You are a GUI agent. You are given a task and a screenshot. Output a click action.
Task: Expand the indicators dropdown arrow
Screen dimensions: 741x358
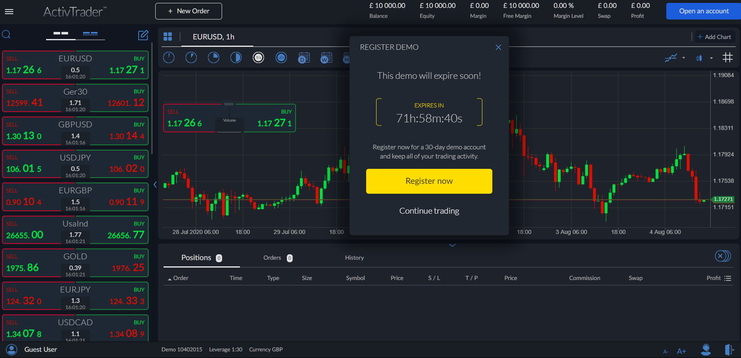tap(683, 58)
